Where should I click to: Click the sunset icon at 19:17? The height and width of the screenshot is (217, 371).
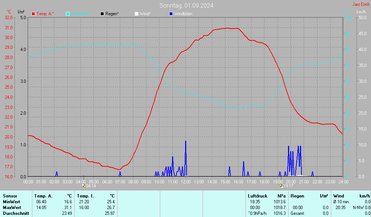coord(281,186)
